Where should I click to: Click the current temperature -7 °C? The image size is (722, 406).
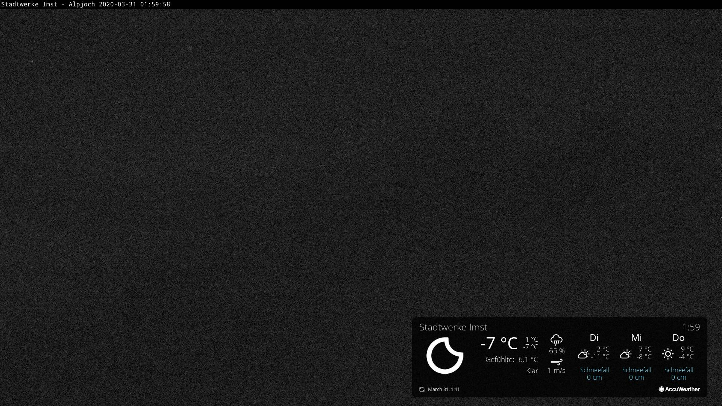pos(499,343)
